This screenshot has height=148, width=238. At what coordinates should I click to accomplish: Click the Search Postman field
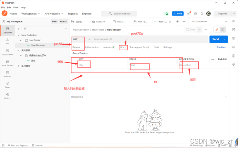tap(119, 13)
